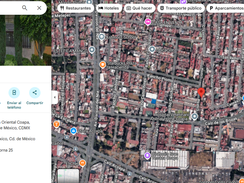Click the CASA EN VENTA label
The width and height of the screenshot is (244, 183).
(x=167, y=23)
